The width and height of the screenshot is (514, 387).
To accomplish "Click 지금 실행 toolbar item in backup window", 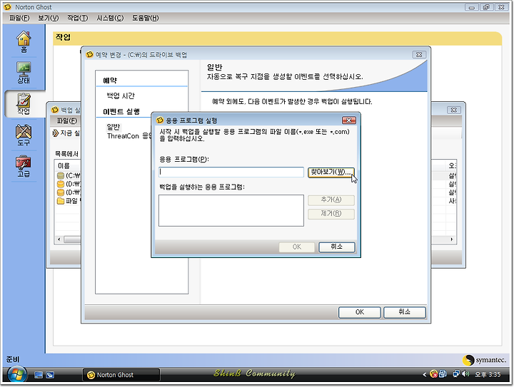I will pos(66,133).
